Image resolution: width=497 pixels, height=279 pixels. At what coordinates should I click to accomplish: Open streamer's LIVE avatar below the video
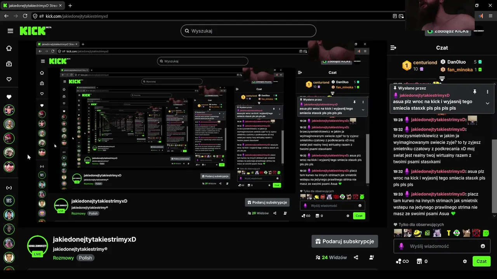click(37, 246)
